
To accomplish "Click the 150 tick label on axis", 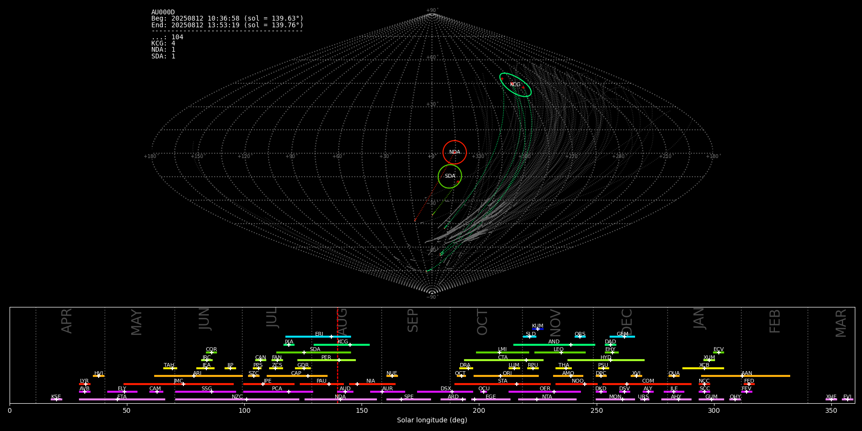I will point(362,410).
